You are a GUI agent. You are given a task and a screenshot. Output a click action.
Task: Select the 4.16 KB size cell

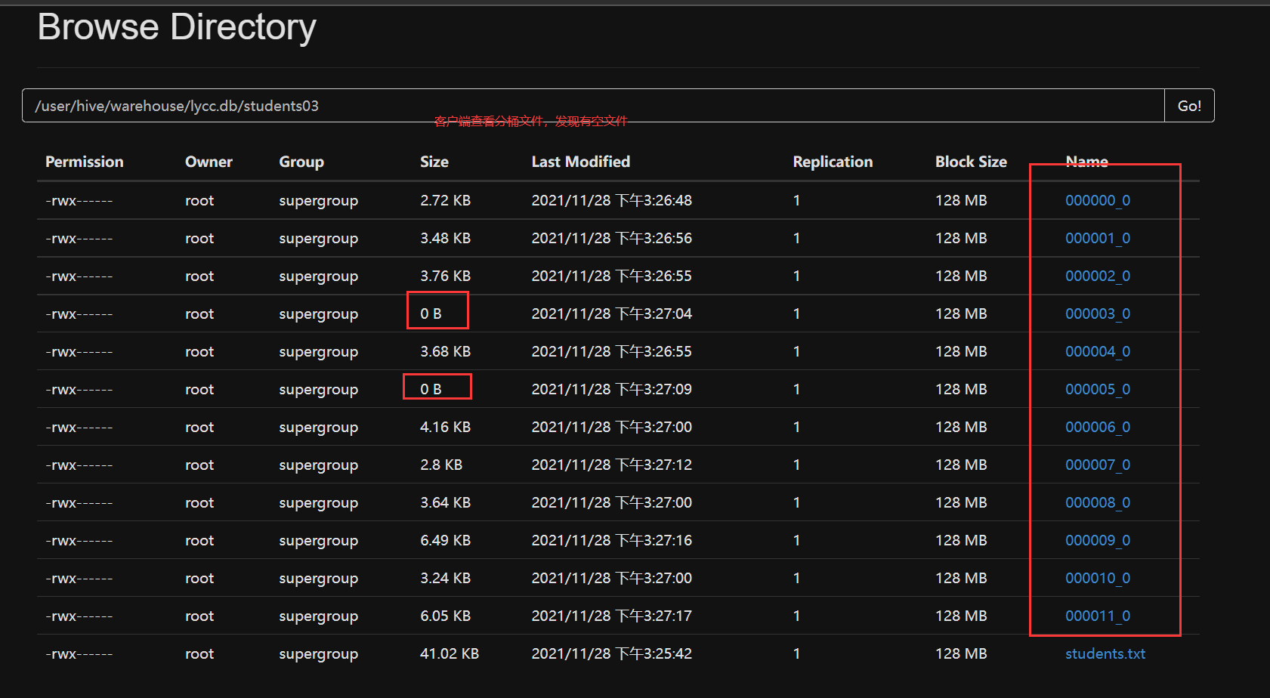(x=445, y=427)
